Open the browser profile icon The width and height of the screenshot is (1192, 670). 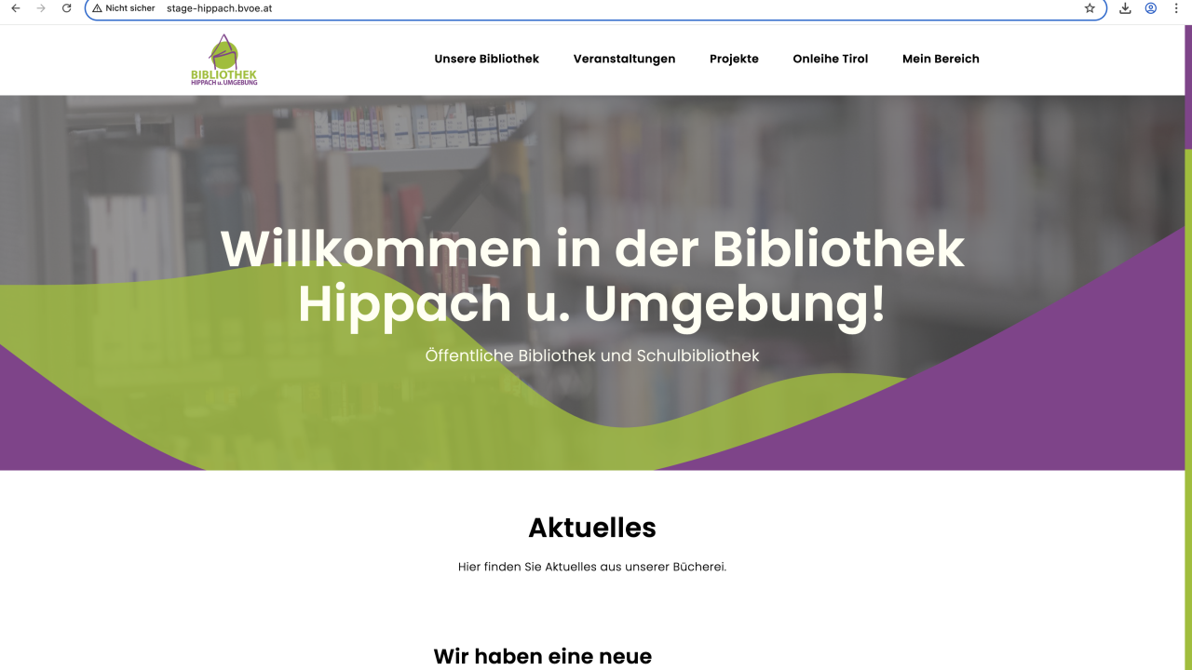click(x=1151, y=8)
